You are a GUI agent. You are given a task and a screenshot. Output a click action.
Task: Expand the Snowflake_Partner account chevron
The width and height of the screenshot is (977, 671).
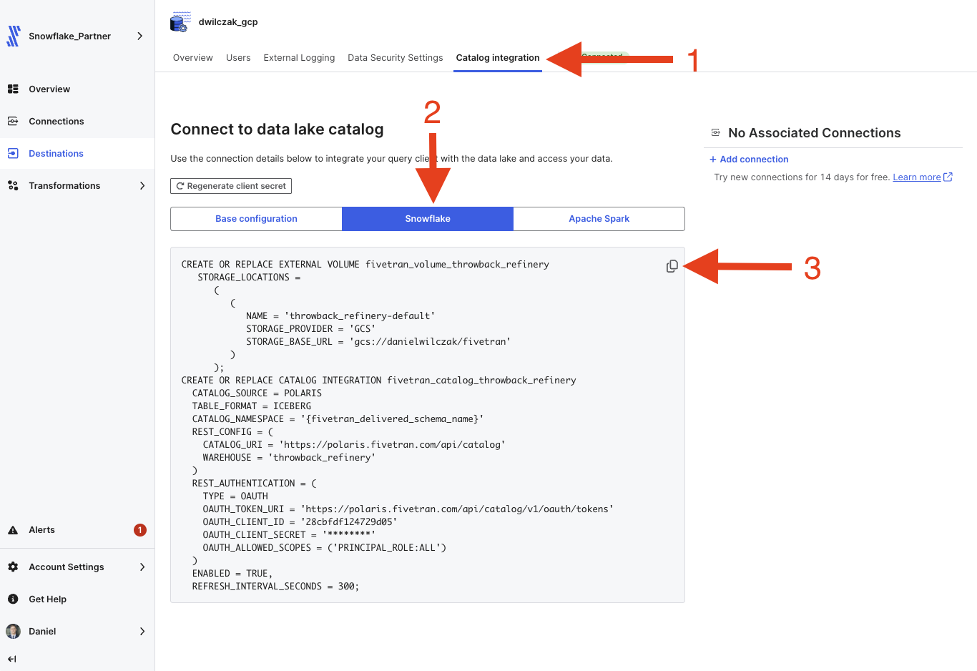pos(139,36)
